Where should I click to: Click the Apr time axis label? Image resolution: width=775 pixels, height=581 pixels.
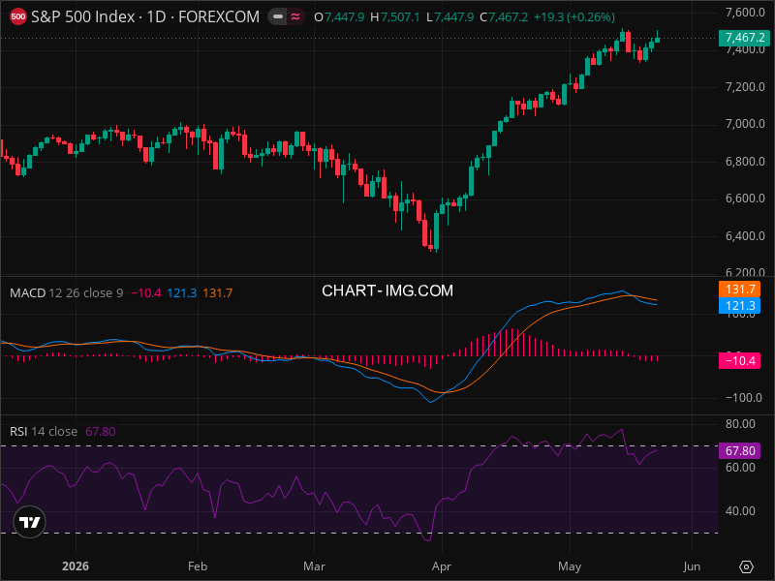(442, 566)
